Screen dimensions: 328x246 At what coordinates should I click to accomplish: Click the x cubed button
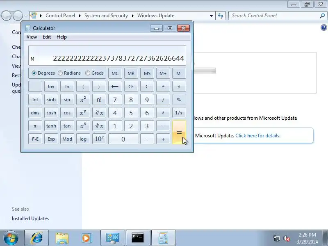tap(83, 126)
